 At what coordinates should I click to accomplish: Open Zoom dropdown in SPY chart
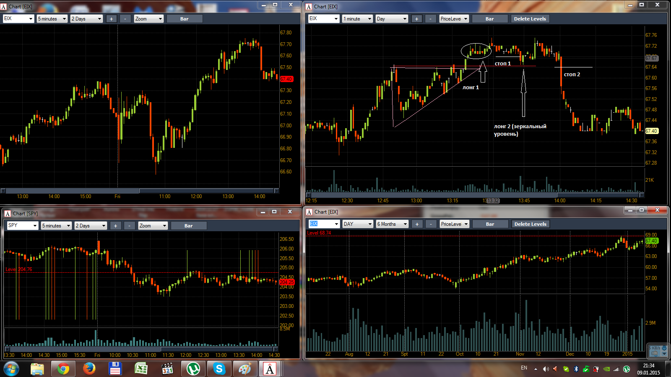tap(153, 226)
